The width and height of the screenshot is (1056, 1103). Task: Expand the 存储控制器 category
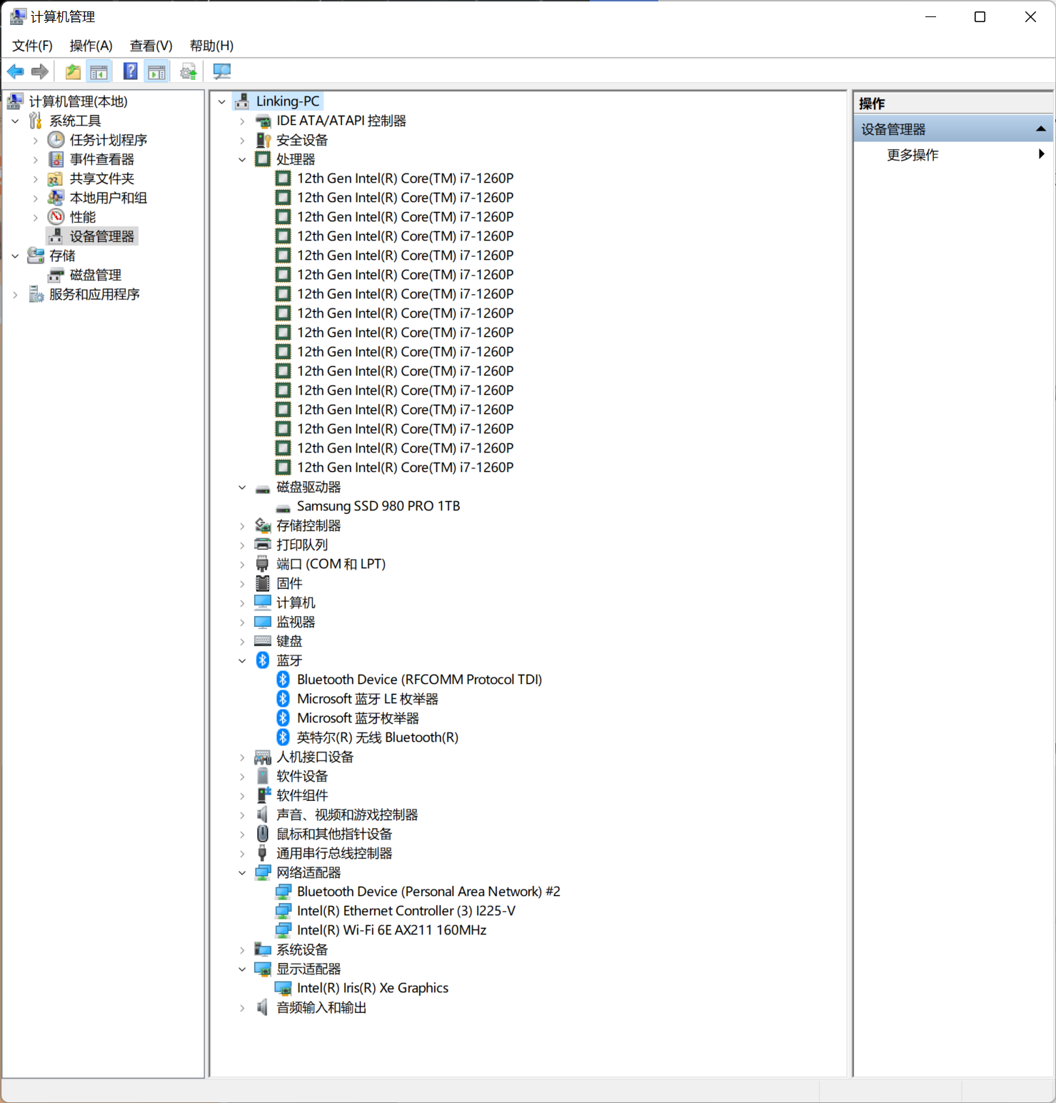point(242,526)
